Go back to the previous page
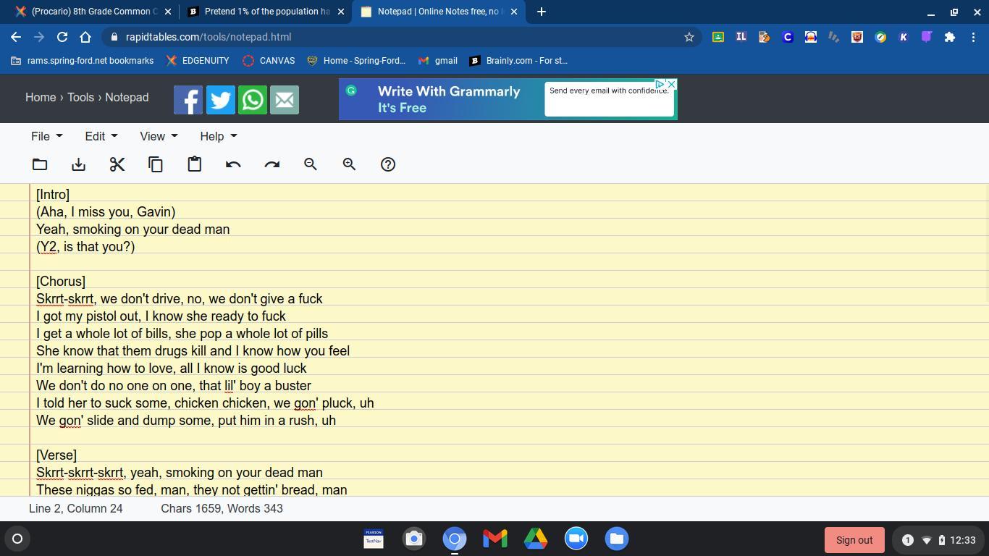This screenshot has width=989, height=556. pos(16,37)
